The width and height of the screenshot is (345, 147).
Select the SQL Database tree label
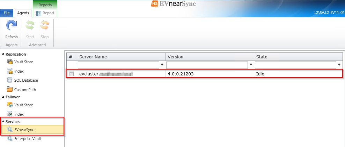point(26,80)
